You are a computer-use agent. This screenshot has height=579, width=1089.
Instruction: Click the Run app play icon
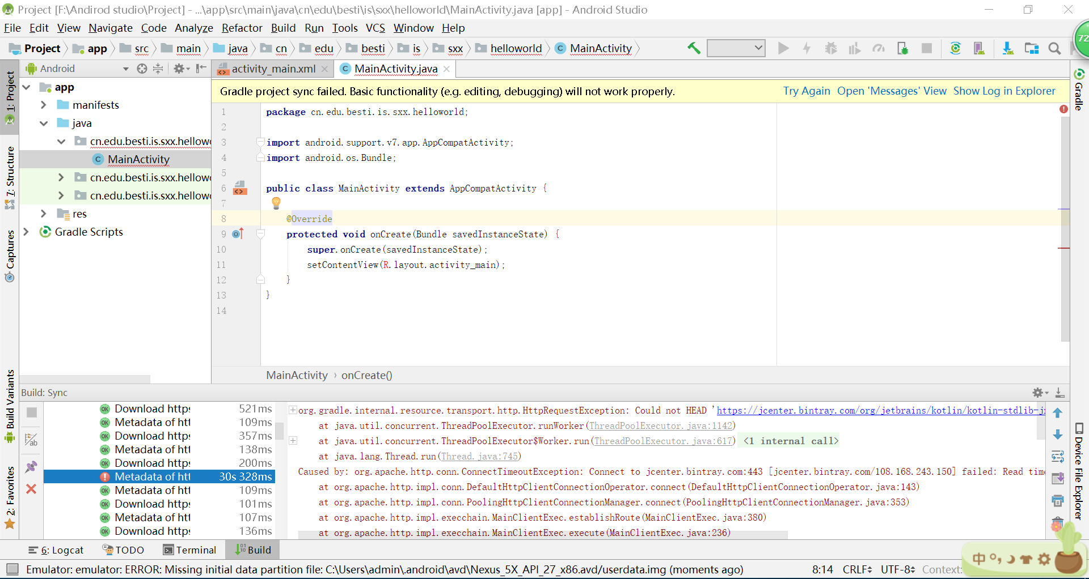coord(783,49)
